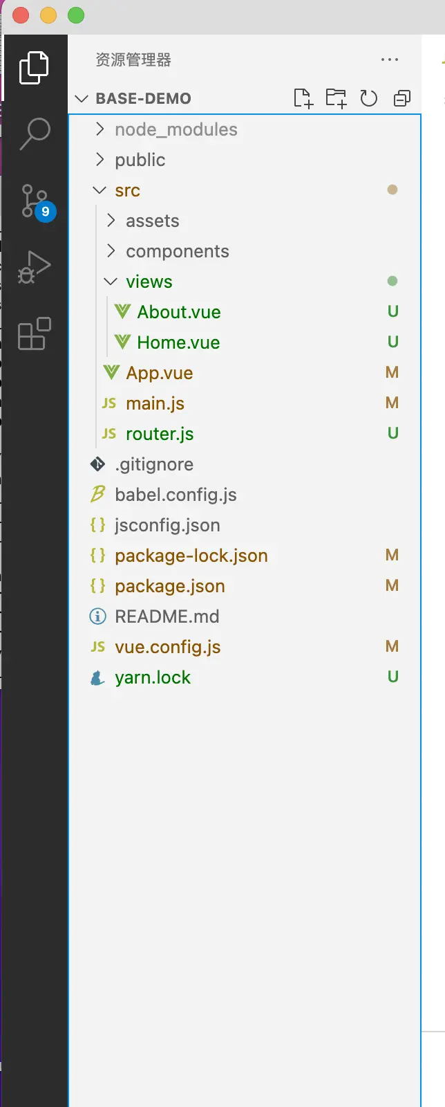Expand the node_modules folder
This screenshot has height=1107, width=445.
pyautogui.click(x=176, y=129)
